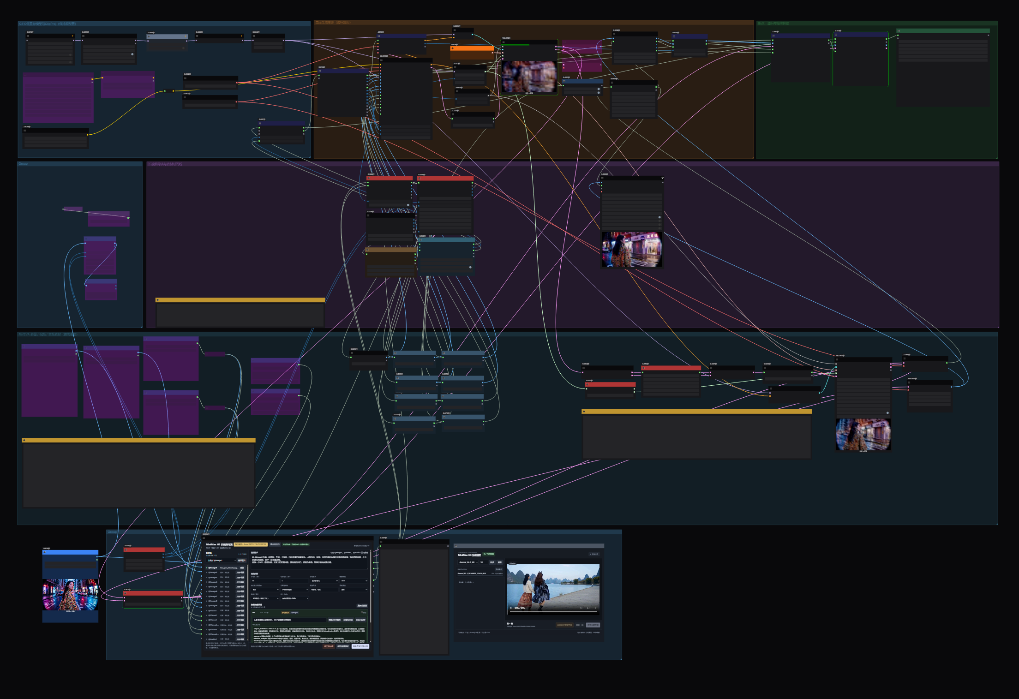Screen dimensions: 1019x699
Task: Click the volume icon on the video player
Action: pyautogui.click(x=581, y=608)
